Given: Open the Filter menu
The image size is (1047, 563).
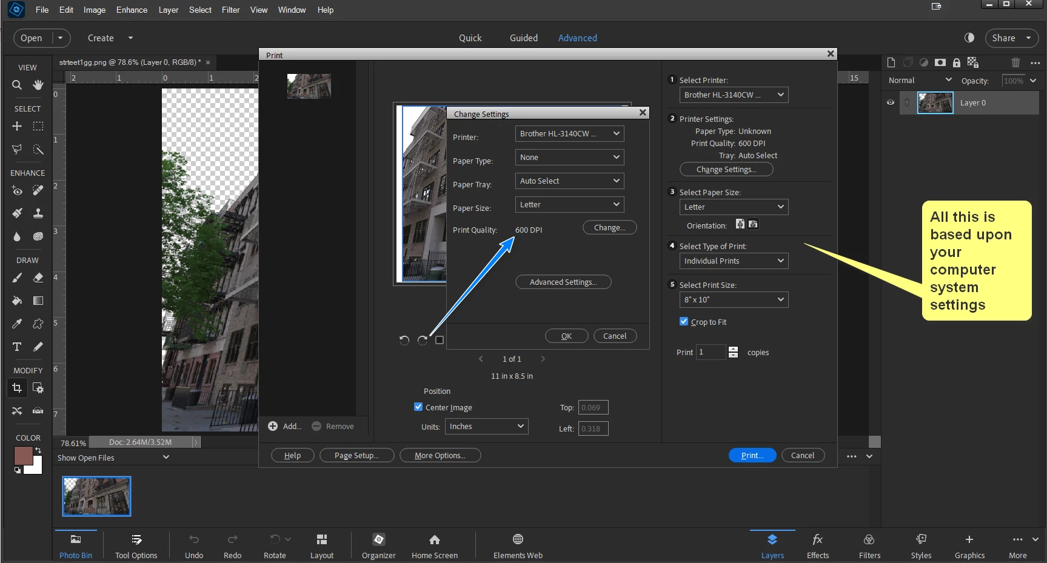Looking at the screenshot, I should pos(230,10).
